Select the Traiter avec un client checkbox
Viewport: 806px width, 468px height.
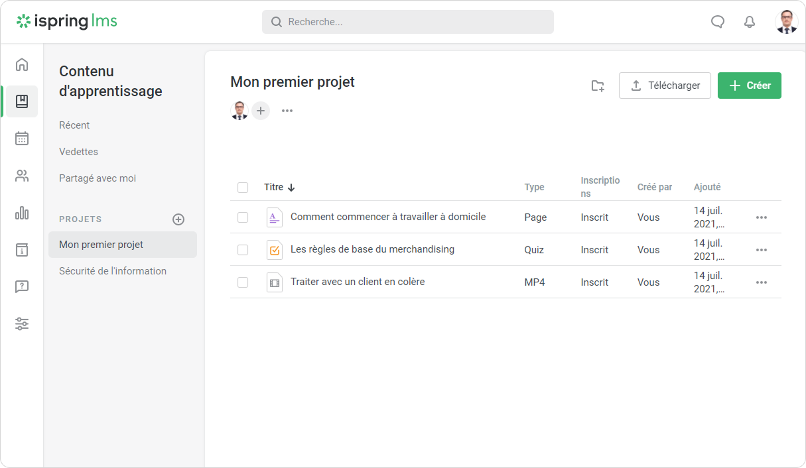click(x=243, y=282)
